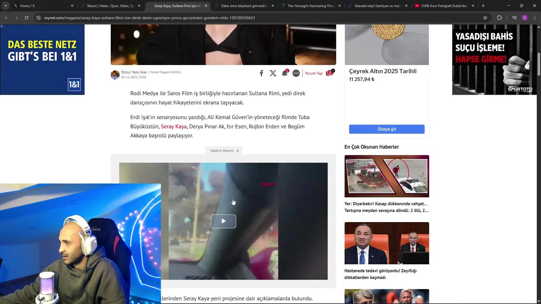Click the author's avatar photo
Viewport: 541px width, 304px height.
point(115,75)
